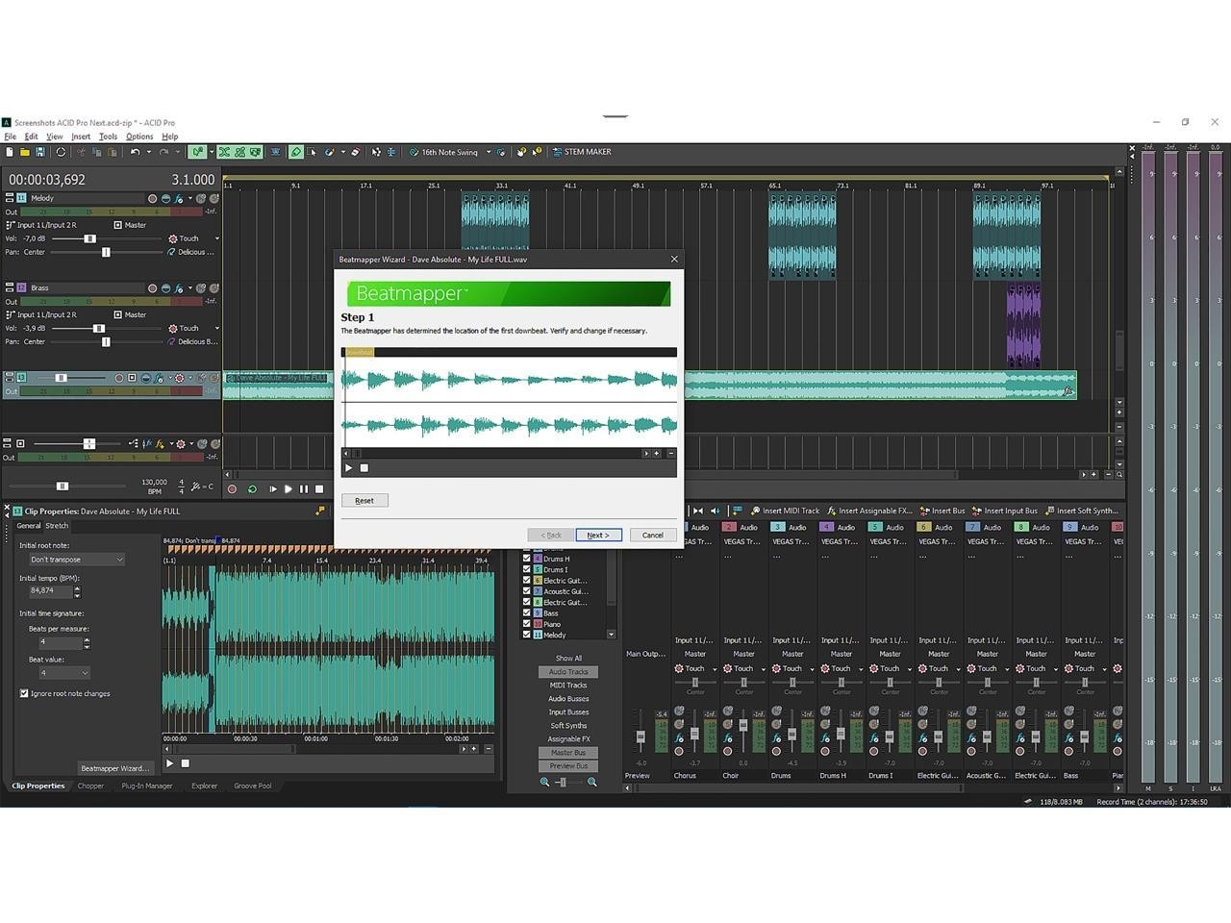Mute the Melody track
The height and width of the screenshot is (923, 1231).
[202, 198]
